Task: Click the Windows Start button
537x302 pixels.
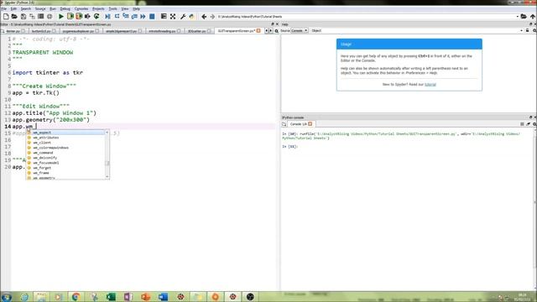Action: 7,297
